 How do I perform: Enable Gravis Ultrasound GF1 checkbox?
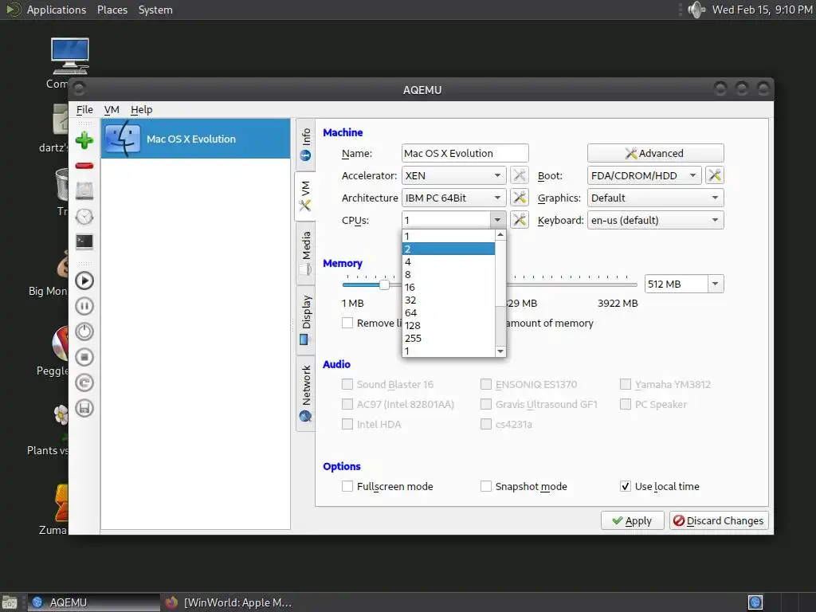point(485,404)
